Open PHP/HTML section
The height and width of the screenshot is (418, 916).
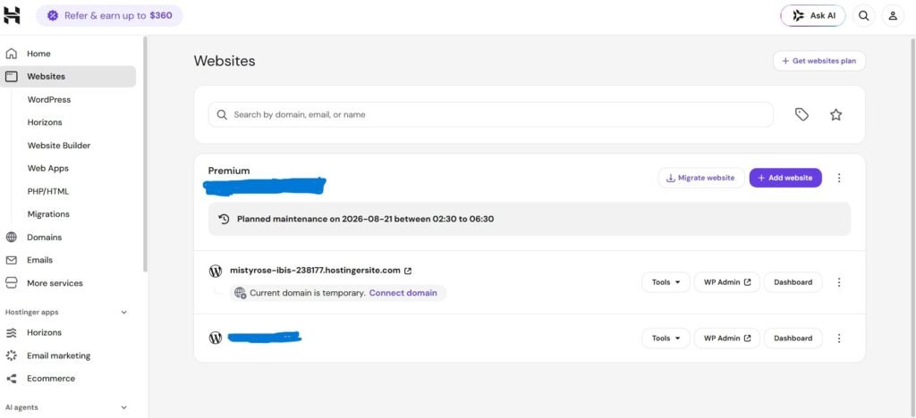48,191
